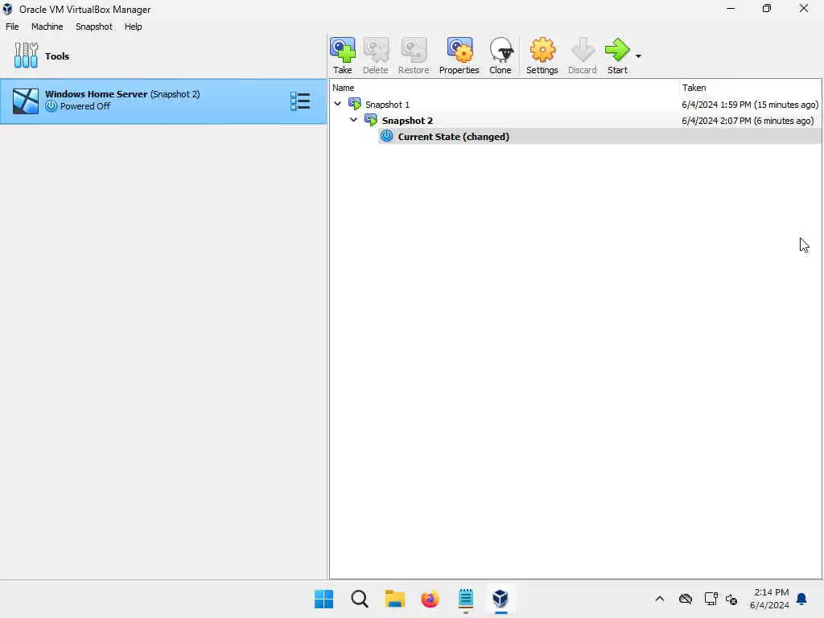Click the Windows Home Server OS icon
This screenshot has width=824, height=618.
tap(25, 101)
